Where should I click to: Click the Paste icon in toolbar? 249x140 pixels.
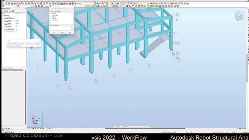click(x=29, y=3)
